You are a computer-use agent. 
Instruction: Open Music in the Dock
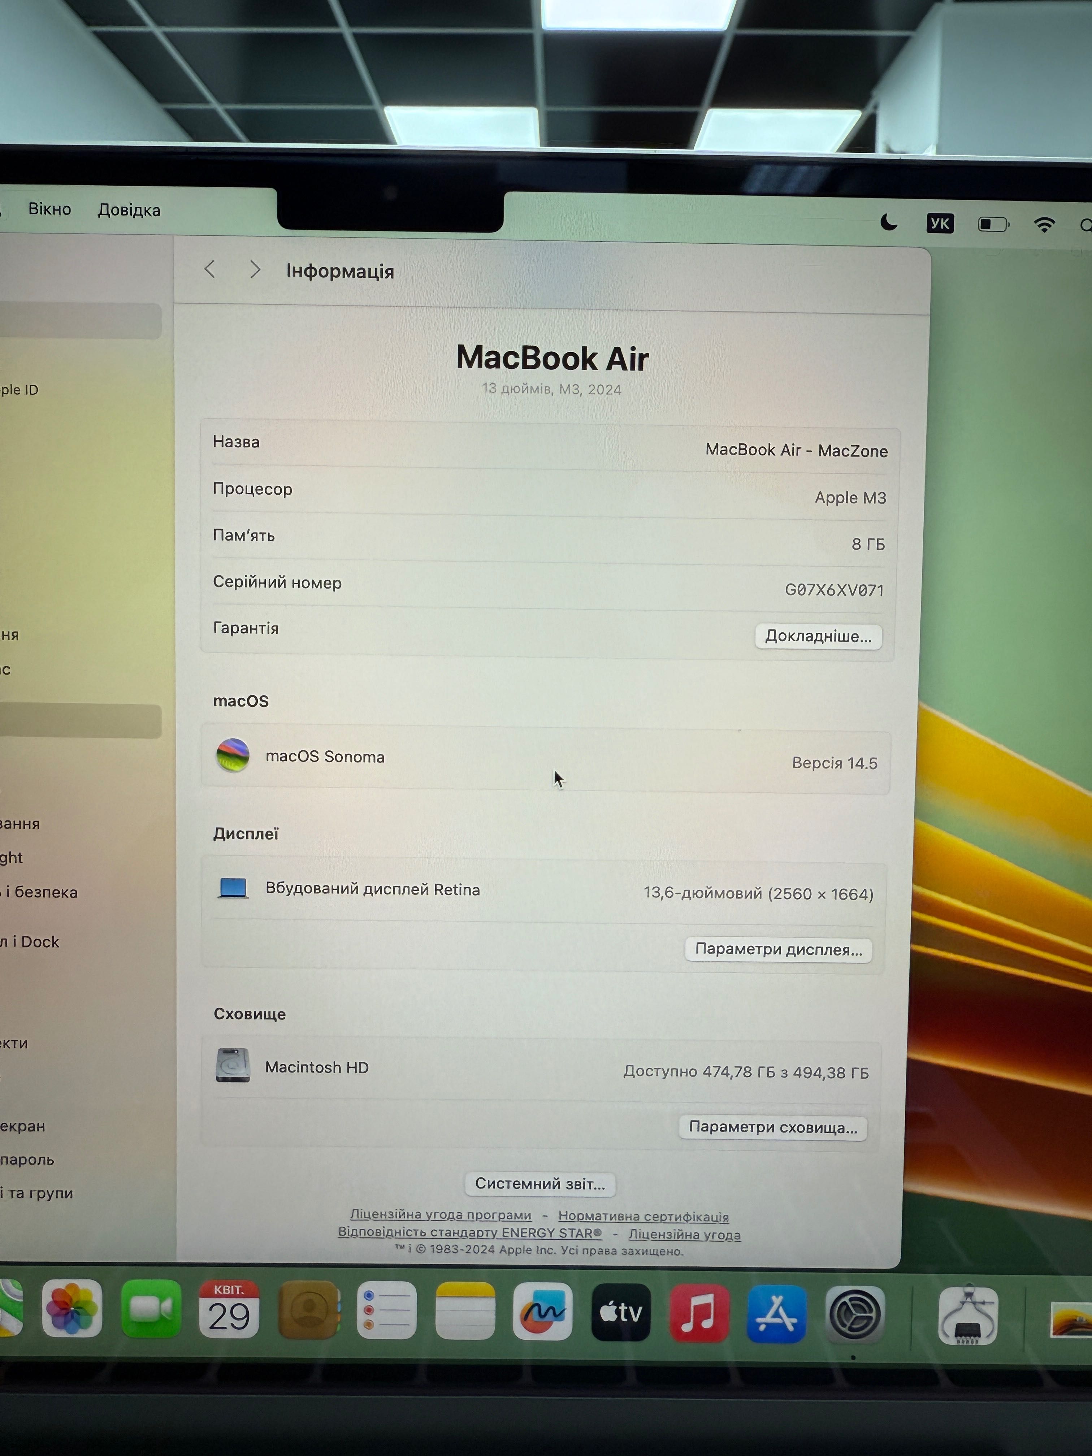tap(699, 1313)
